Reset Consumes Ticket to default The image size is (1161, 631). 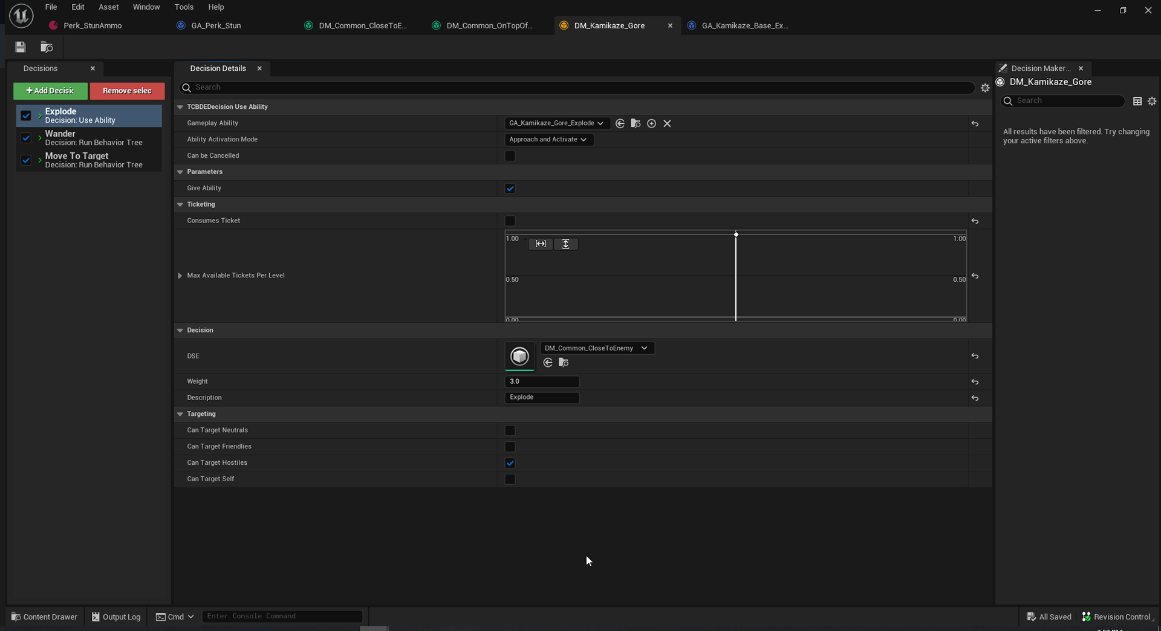point(975,221)
